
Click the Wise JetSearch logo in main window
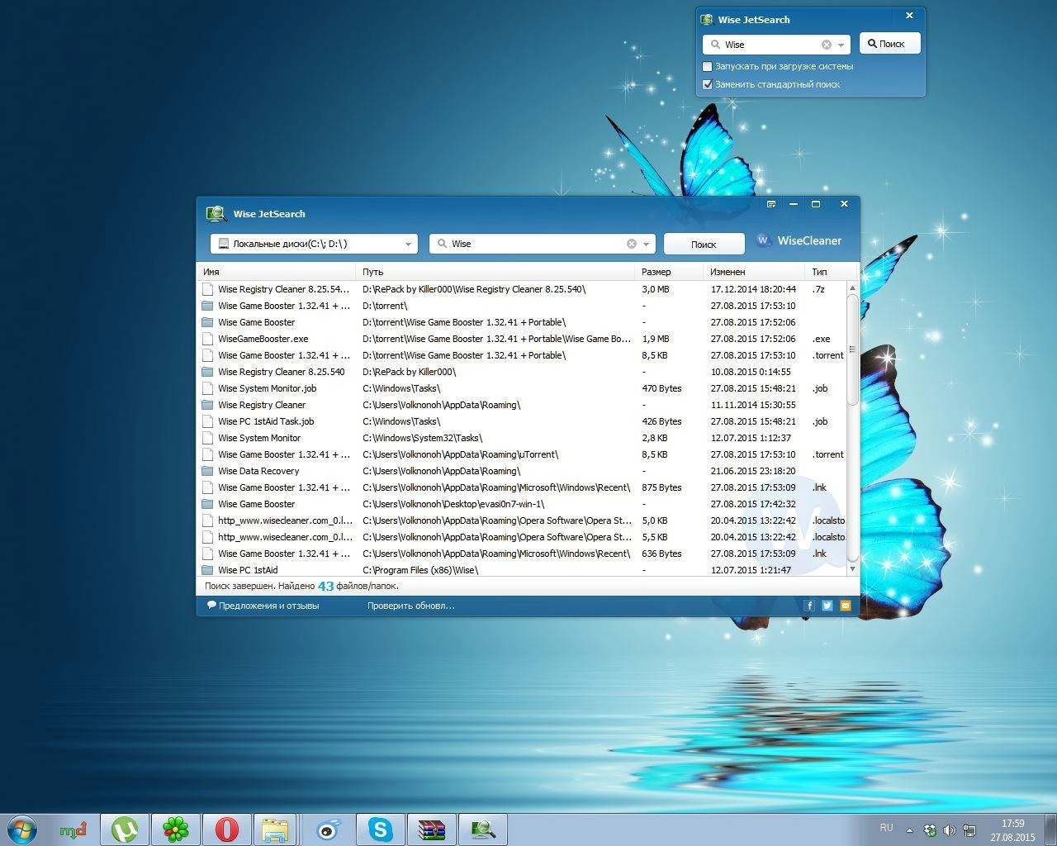(x=216, y=214)
